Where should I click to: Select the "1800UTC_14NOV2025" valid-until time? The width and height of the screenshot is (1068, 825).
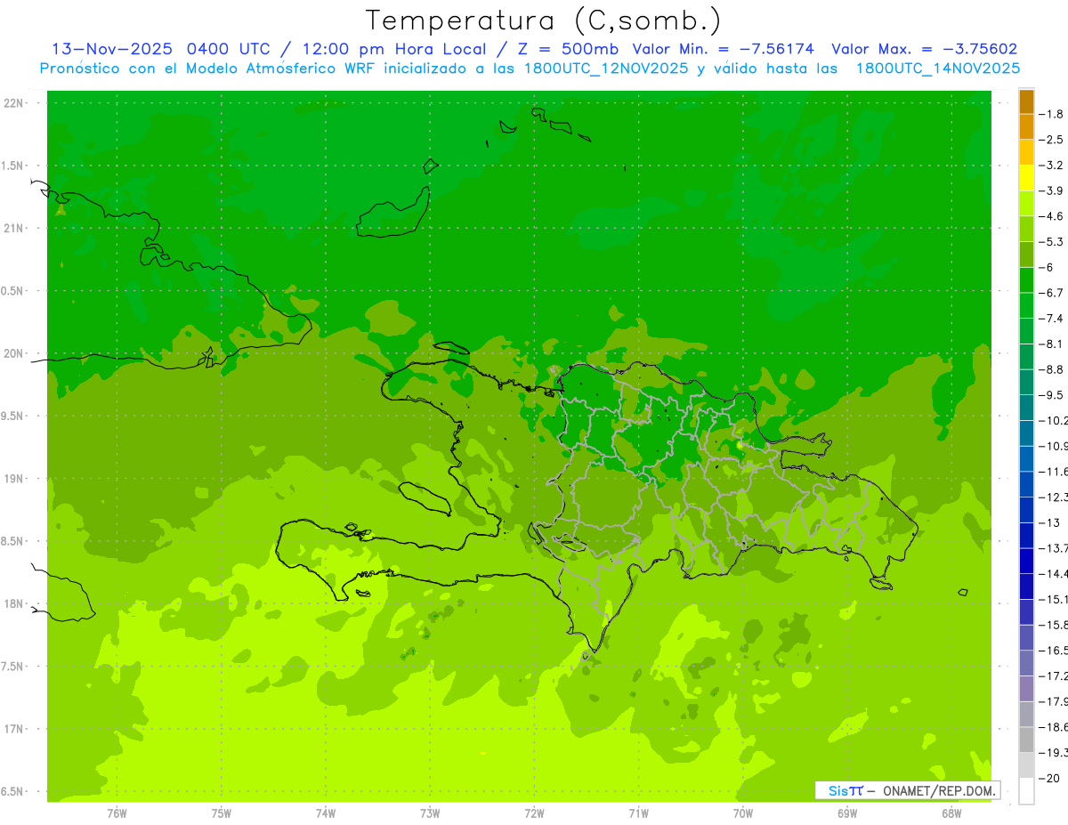(938, 69)
